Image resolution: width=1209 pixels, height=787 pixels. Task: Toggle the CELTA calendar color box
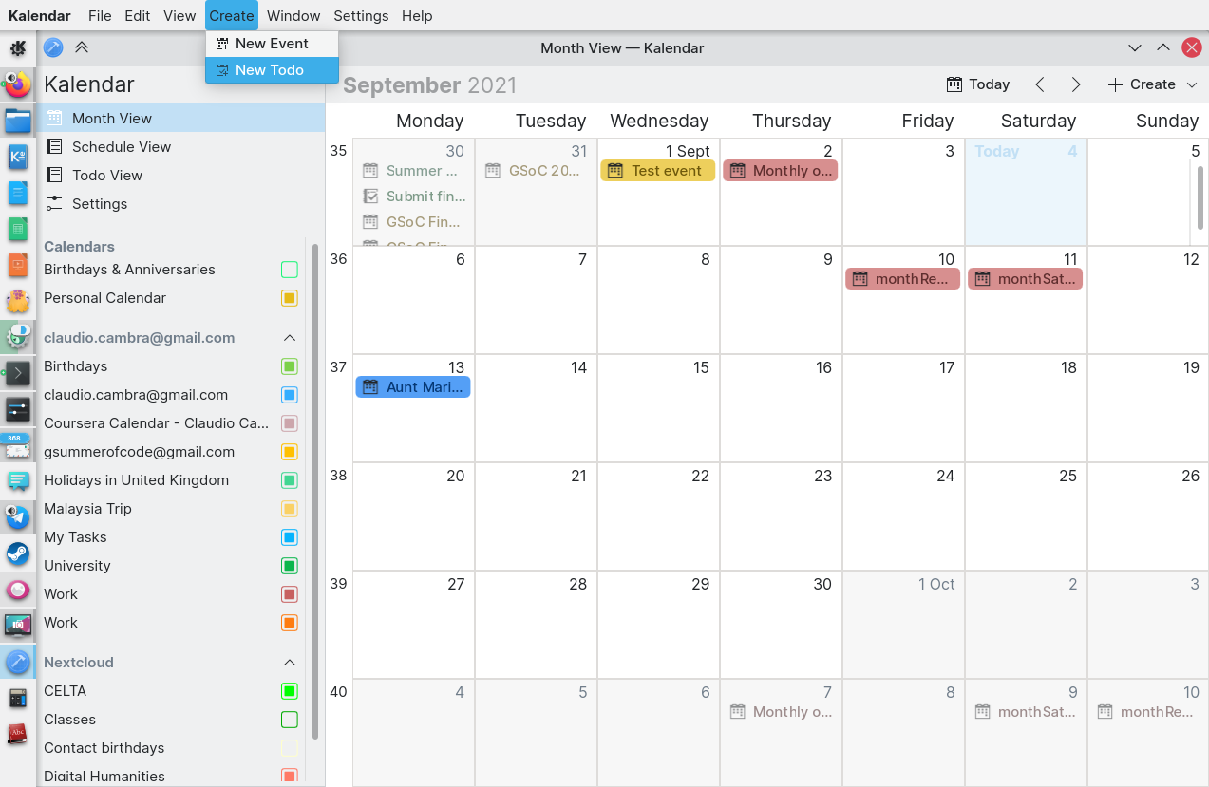(290, 691)
